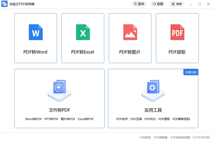The height and width of the screenshot is (141, 213).
Task: Click the 产品推荐 label in footer
Action: [145, 137]
